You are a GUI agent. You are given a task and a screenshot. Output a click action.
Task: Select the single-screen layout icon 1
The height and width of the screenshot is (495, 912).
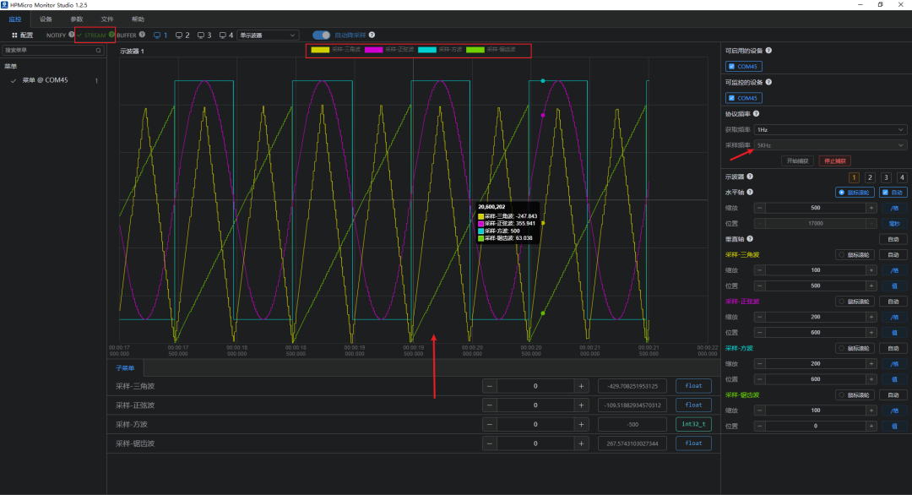click(160, 35)
